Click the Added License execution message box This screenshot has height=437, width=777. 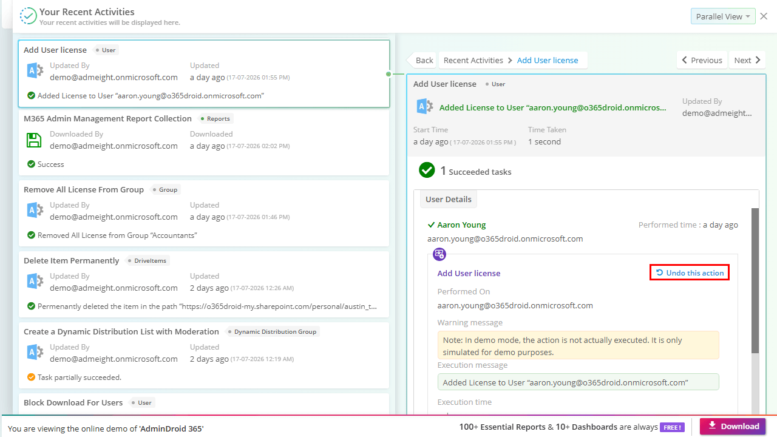[x=579, y=382]
